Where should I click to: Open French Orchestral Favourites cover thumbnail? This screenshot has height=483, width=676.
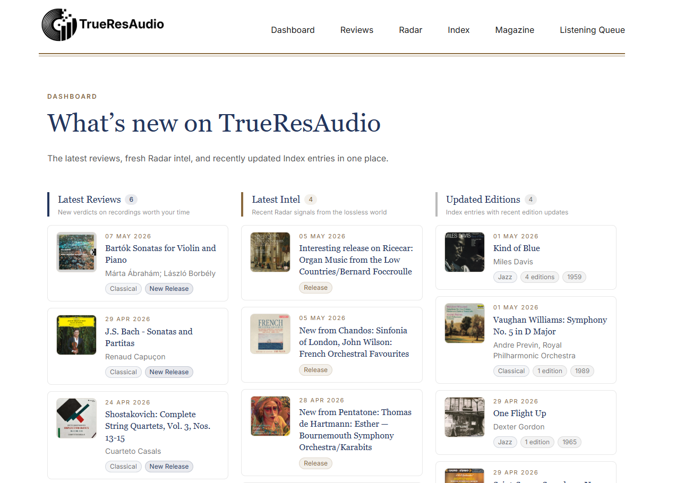[x=270, y=334]
